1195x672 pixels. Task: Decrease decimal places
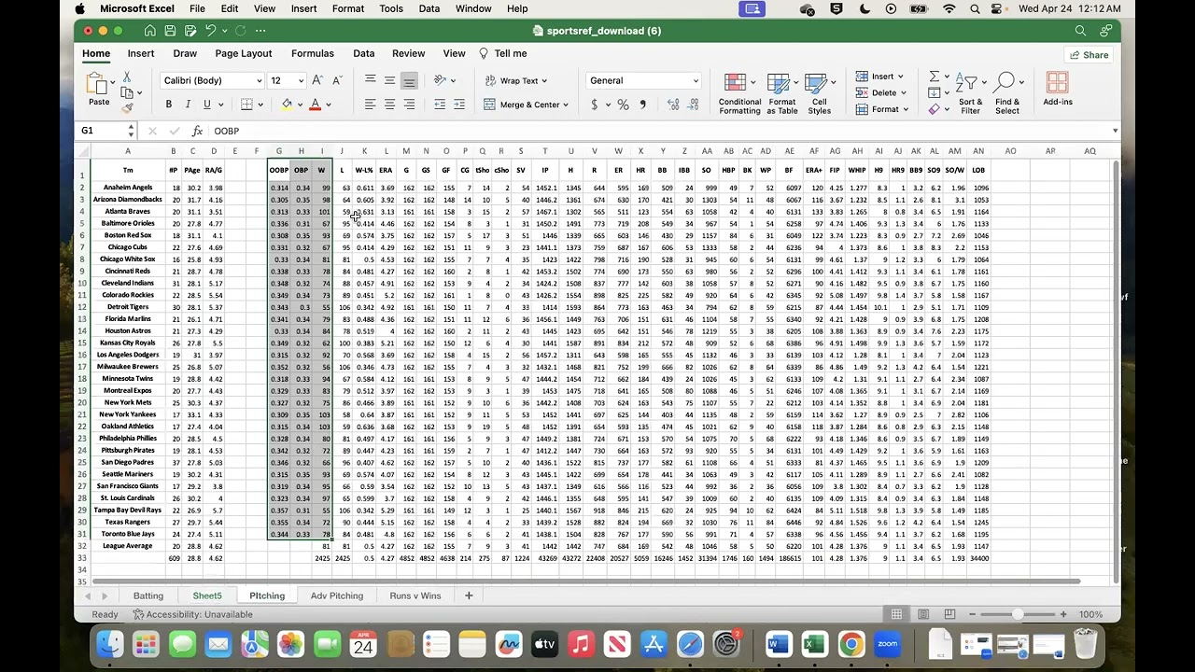click(x=692, y=105)
